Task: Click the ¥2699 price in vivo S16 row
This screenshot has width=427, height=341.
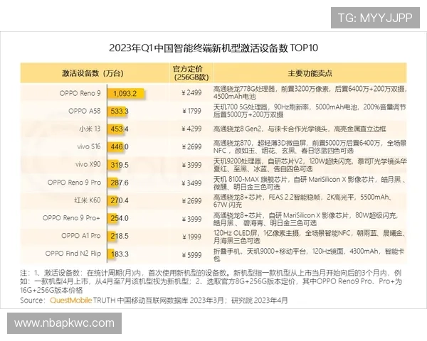Action: point(191,147)
